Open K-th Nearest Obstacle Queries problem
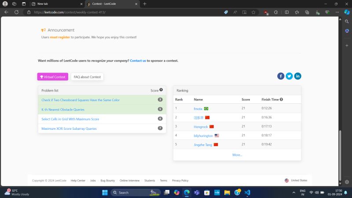 pos(63,110)
